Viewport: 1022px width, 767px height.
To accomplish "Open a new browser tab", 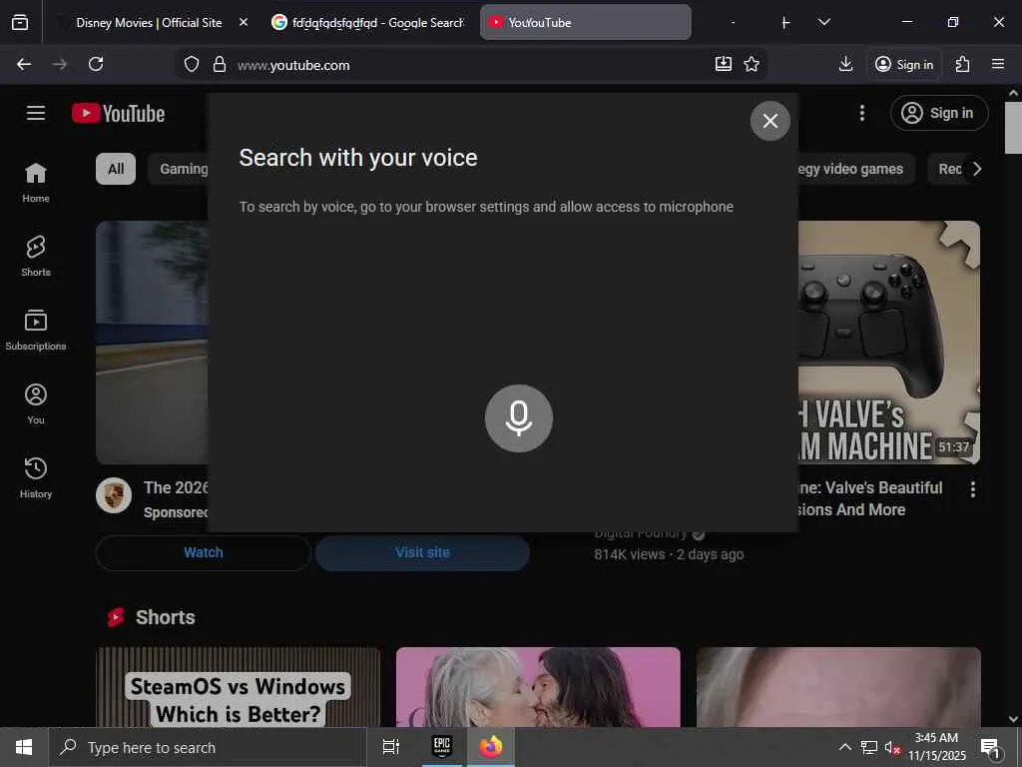I will point(785,23).
